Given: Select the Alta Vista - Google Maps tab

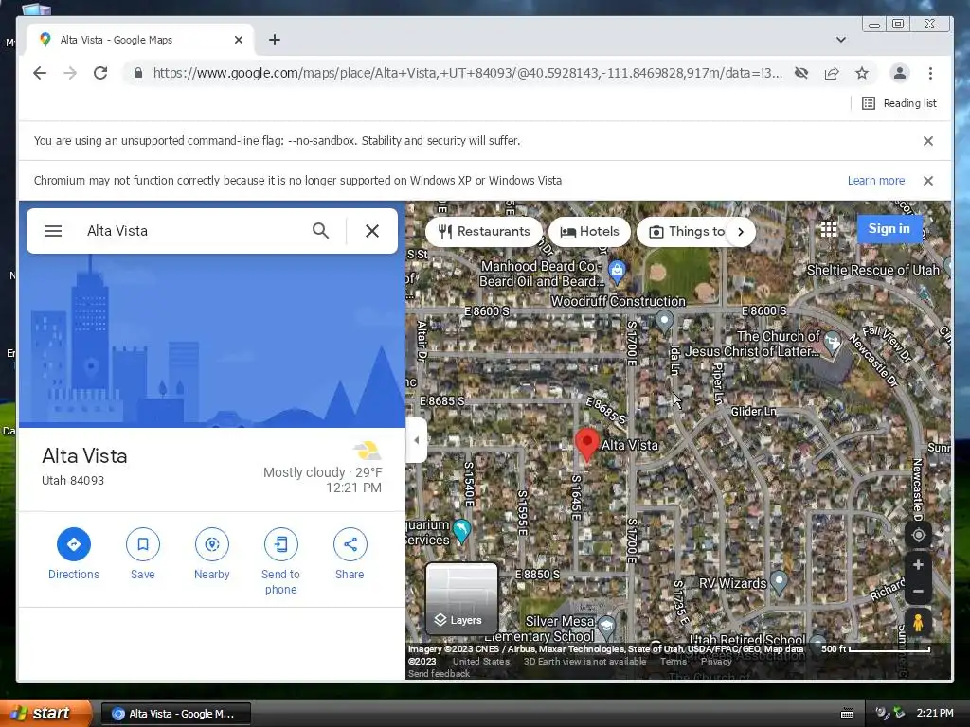Looking at the screenshot, I should 140,40.
